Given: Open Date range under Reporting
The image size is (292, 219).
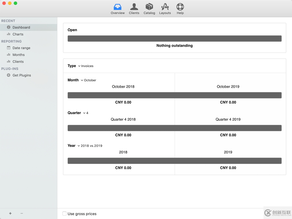Looking at the screenshot, I should pyautogui.click(x=22, y=48).
